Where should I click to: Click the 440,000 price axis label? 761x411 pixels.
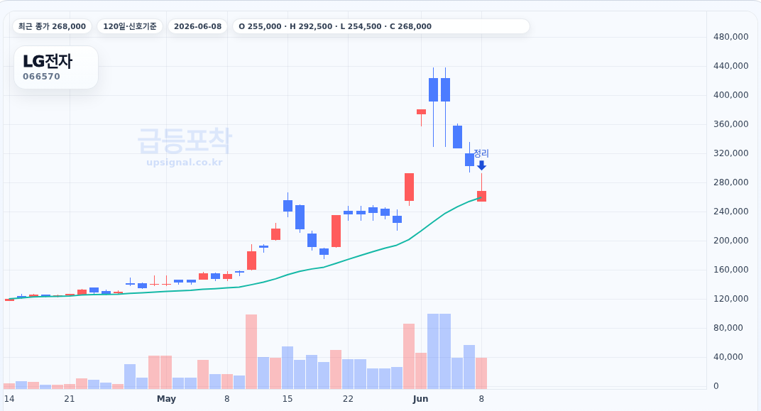click(x=730, y=66)
